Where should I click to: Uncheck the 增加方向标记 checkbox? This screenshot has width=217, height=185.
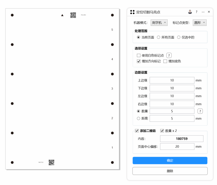pyautogui.click(x=139, y=61)
